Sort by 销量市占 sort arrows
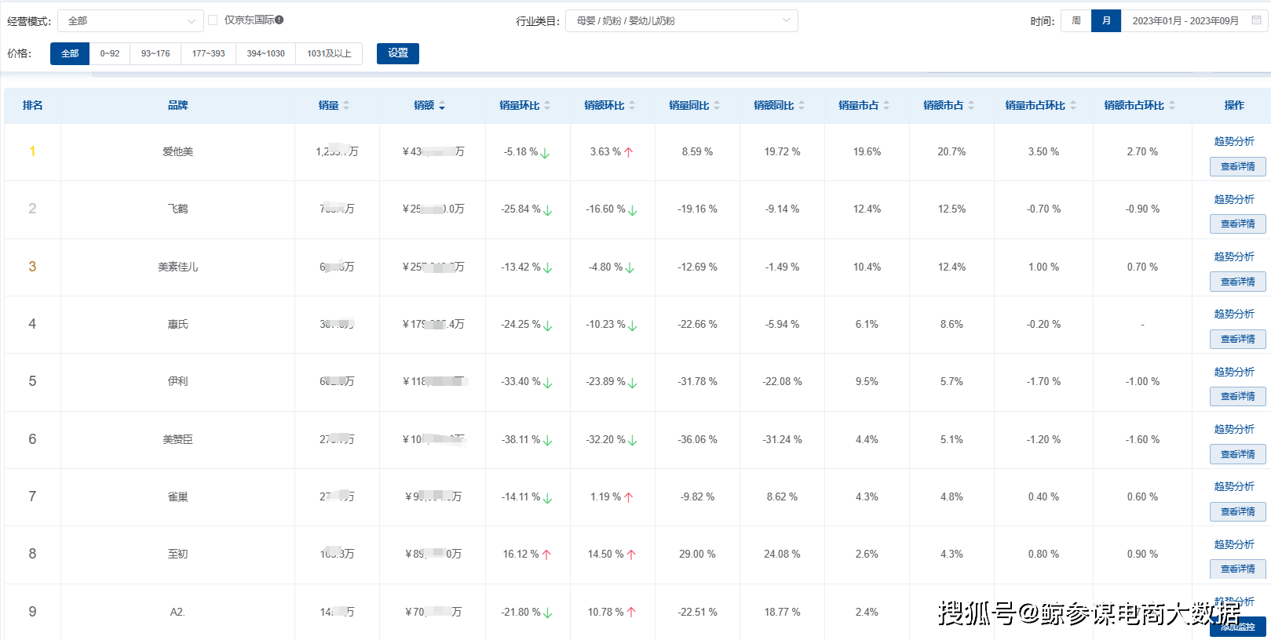Screen dimensions: 1271x640 [886, 106]
